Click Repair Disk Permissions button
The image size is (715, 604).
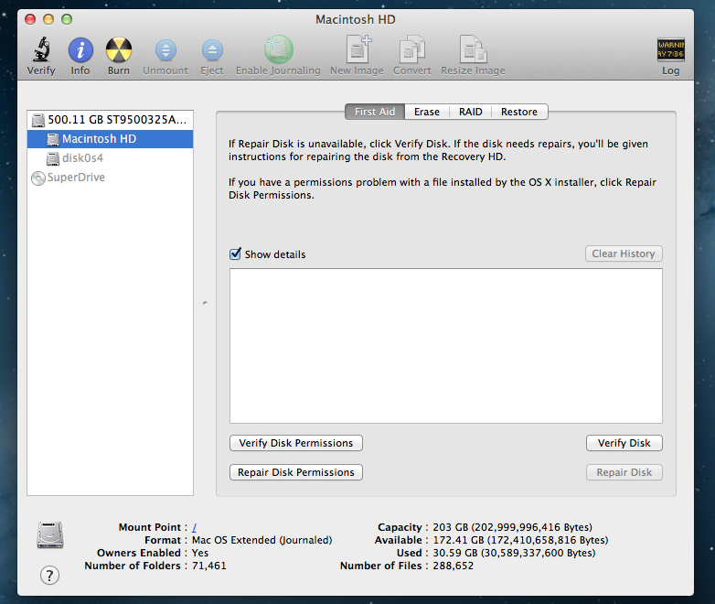pyautogui.click(x=296, y=472)
